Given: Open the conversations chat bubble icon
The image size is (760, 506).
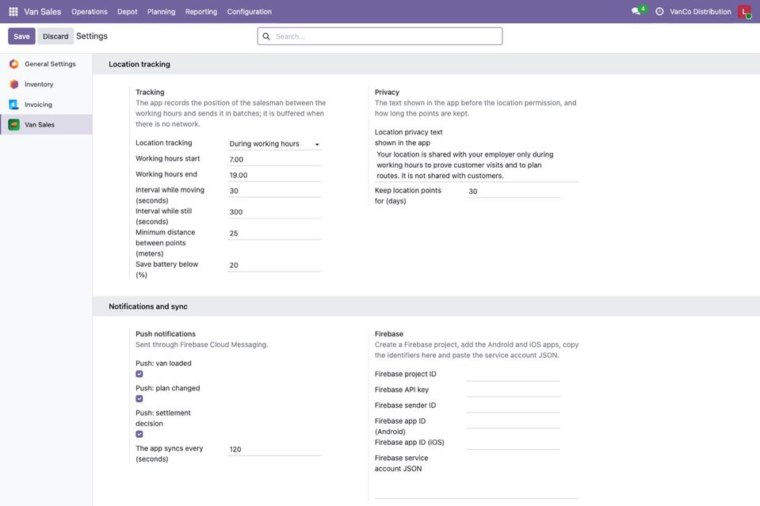Looking at the screenshot, I should tap(636, 11).
